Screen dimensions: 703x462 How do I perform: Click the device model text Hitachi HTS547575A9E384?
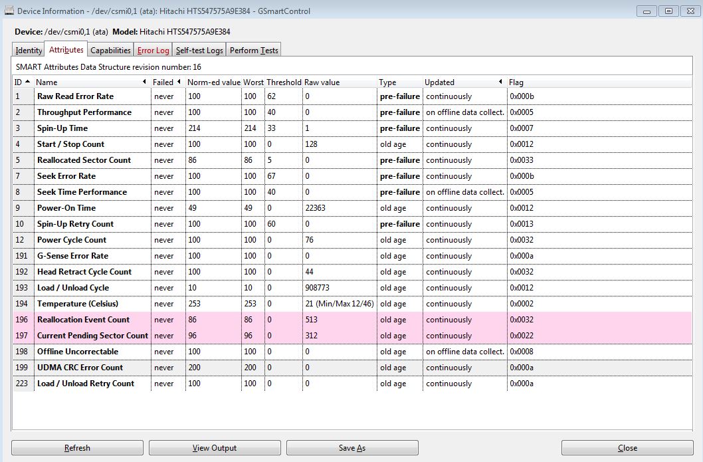(185, 32)
